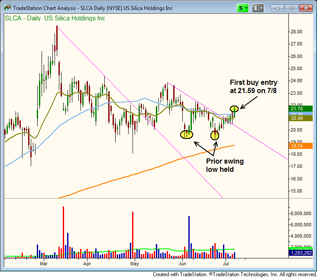The height and width of the screenshot is (277, 317).
Task: Select the tall red volume bar before May
Action: pos(133,235)
